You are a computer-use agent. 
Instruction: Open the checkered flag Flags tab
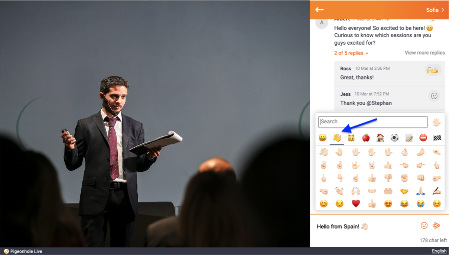[437, 138]
